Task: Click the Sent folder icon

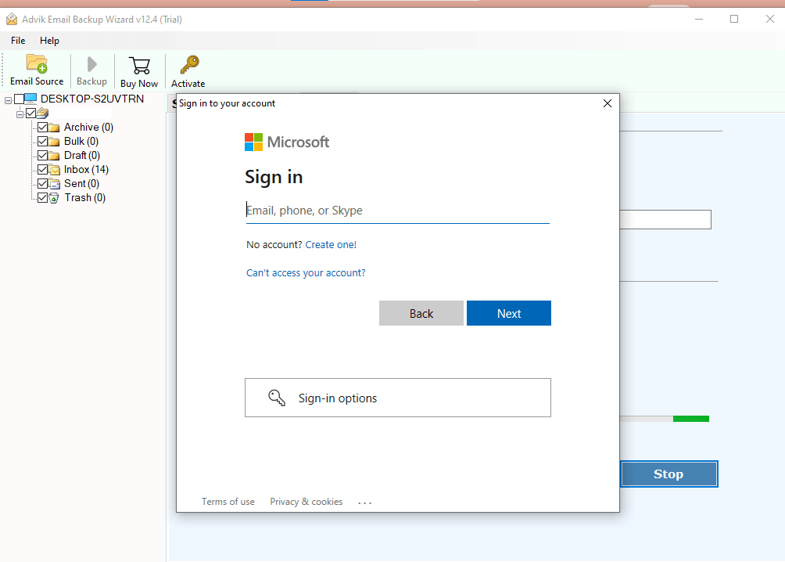Action: [55, 183]
